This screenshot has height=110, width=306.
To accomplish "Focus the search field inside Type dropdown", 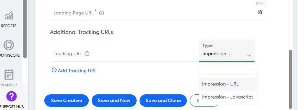I will (x=228, y=70).
